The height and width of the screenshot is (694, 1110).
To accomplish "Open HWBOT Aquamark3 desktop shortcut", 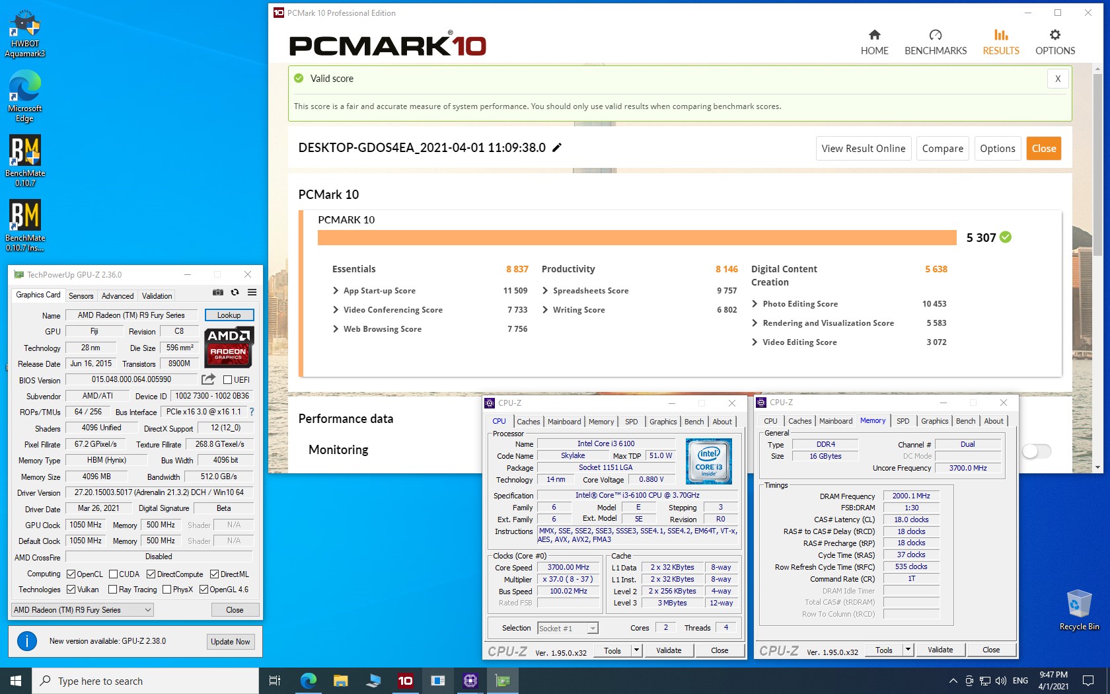I will point(25,34).
